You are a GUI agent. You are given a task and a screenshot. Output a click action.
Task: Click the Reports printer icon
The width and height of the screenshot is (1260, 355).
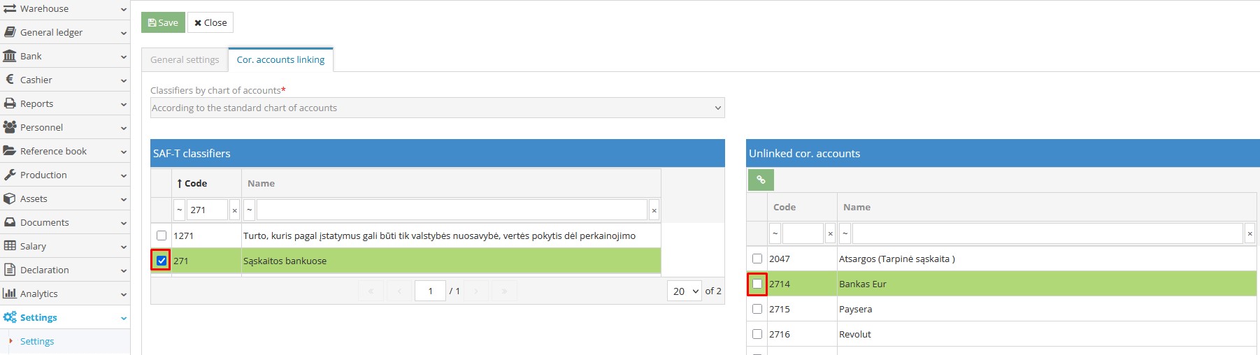pos(10,103)
